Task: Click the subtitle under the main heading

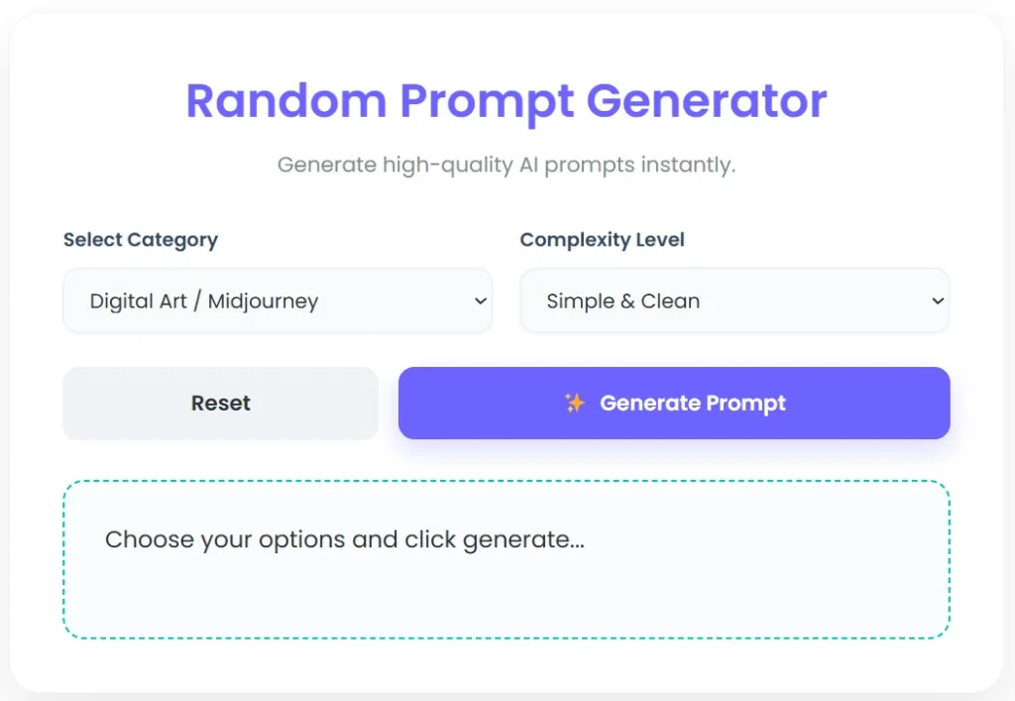Action: 507,165
